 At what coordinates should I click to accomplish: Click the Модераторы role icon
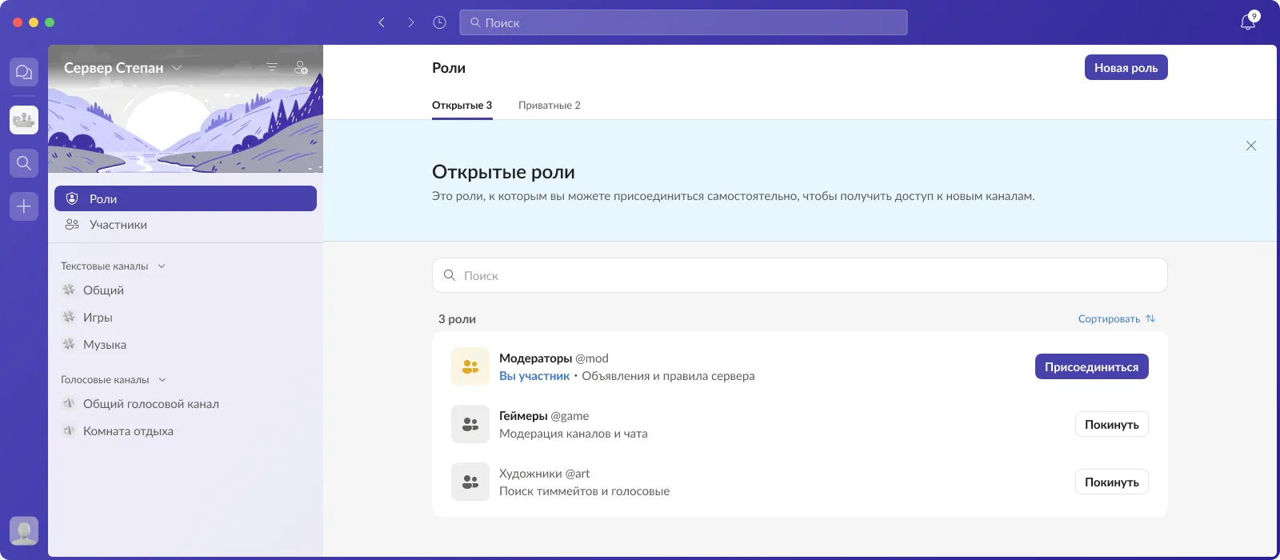[x=470, y=366]
